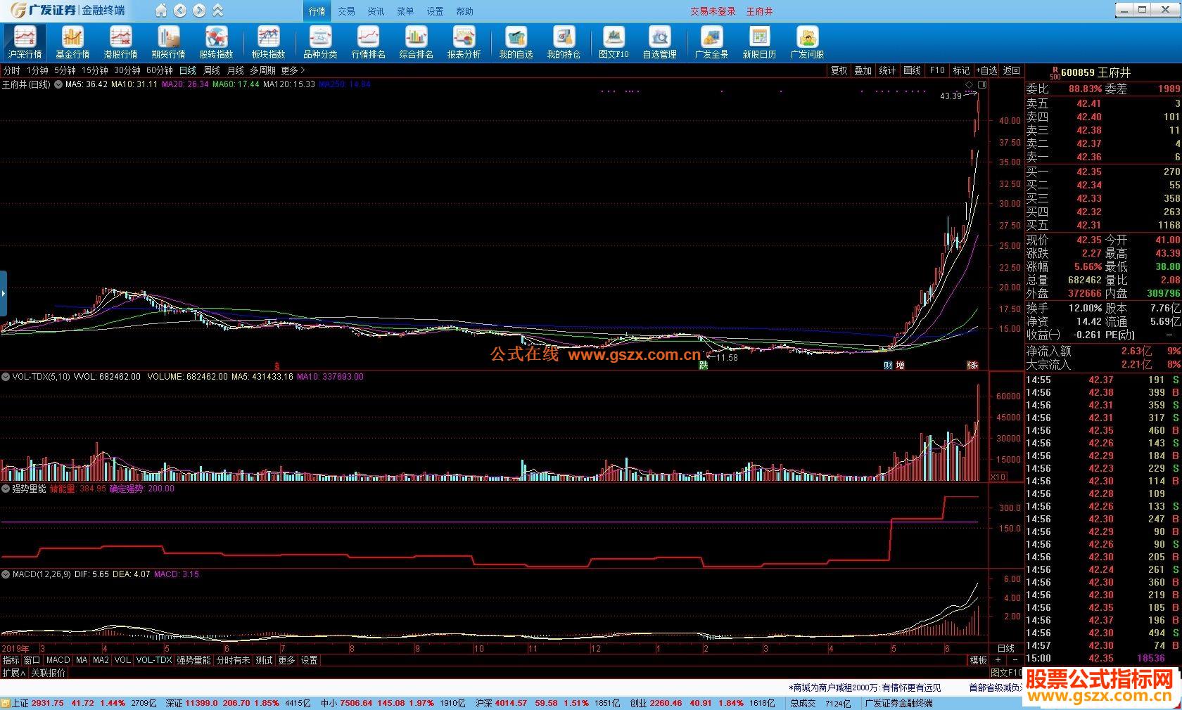Screen dimensions: 1182x710
Task: Open 综合排名 comprehensive ranking
Action: click(416, 42)
